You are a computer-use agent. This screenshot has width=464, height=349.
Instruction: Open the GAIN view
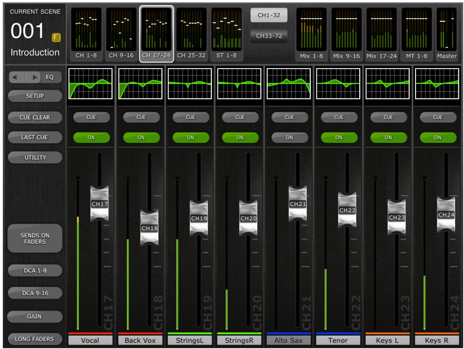click(x=35, y=316)
